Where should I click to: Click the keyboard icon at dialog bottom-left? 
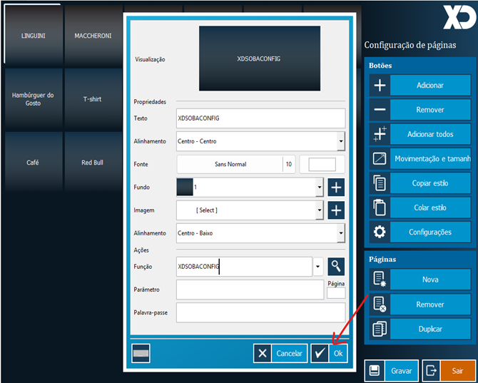click(x=141, y=353)
